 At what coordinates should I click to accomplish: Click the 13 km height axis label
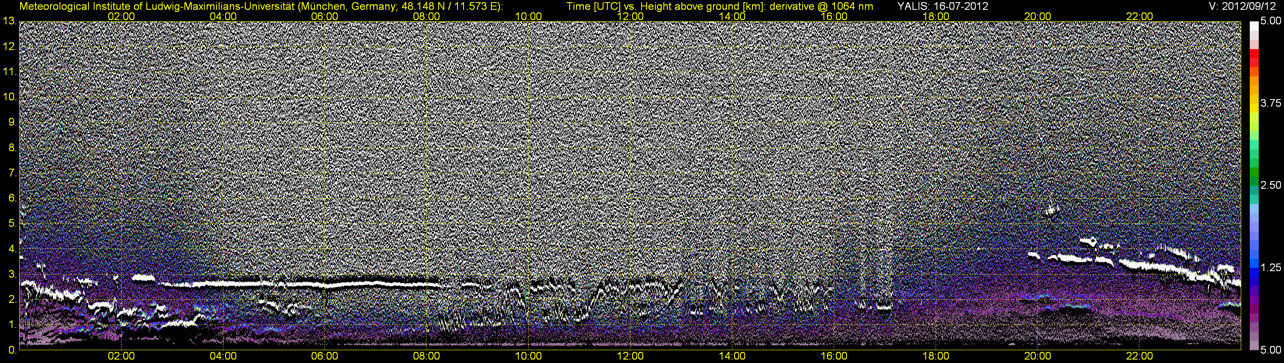click(9, 21)
